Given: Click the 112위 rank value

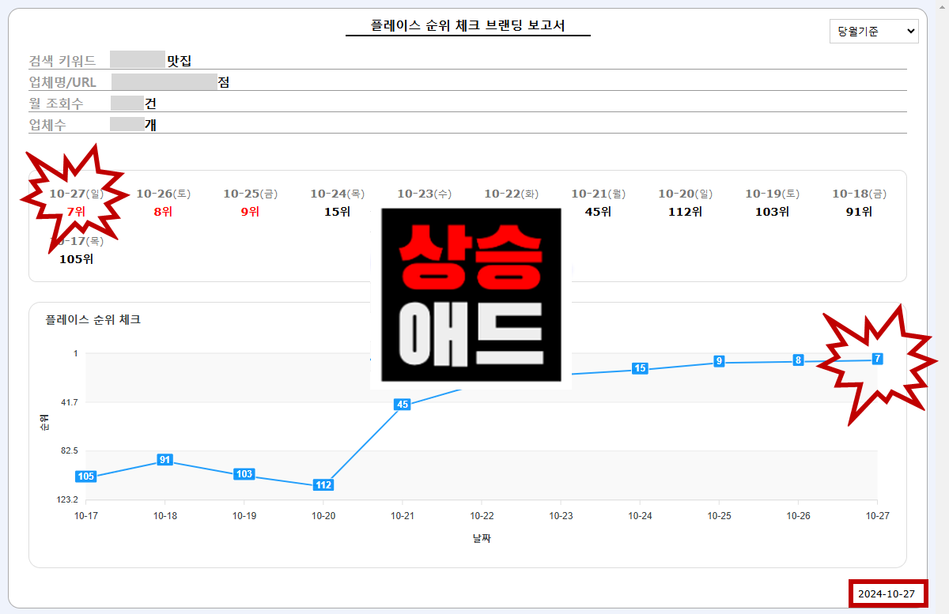Looking at the screenshot, I should (686, 212).
